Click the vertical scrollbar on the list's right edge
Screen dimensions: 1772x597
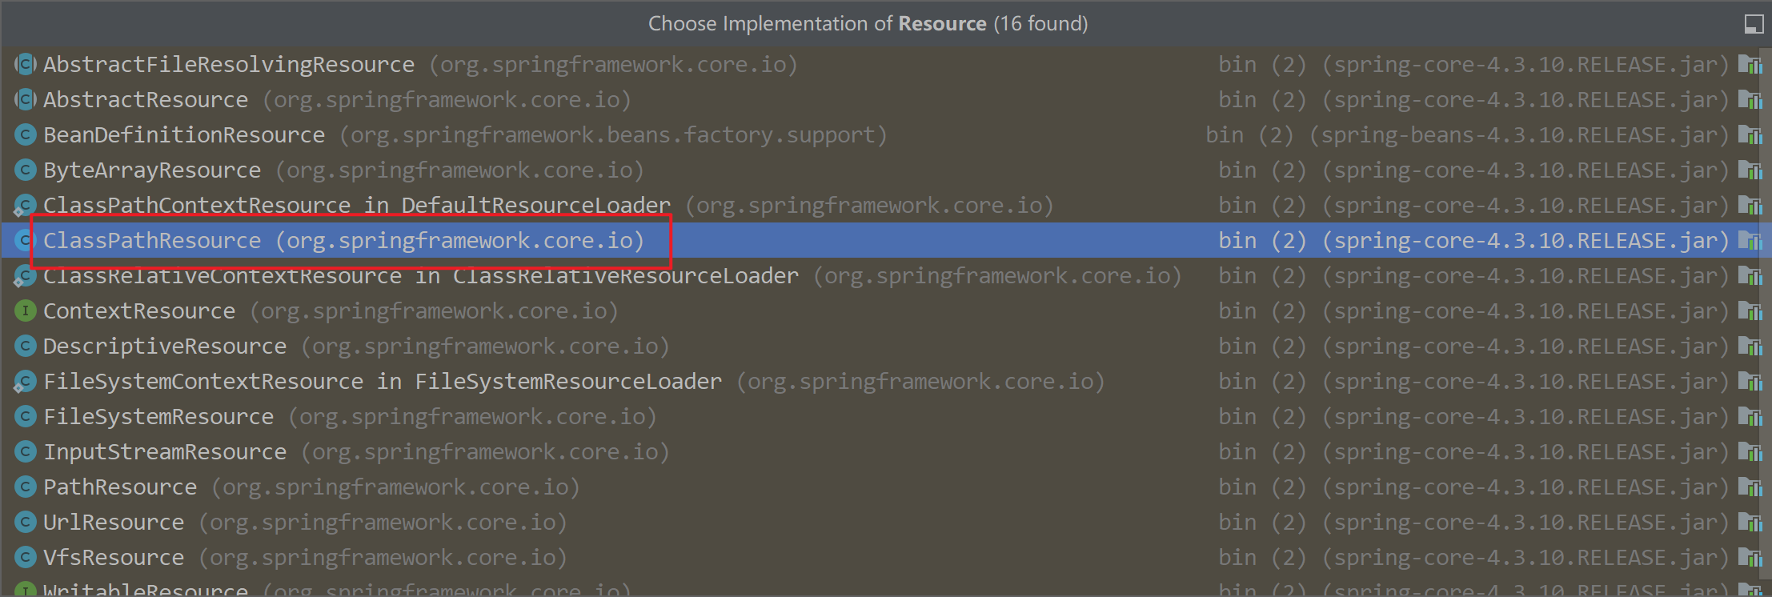[1767, 320]
